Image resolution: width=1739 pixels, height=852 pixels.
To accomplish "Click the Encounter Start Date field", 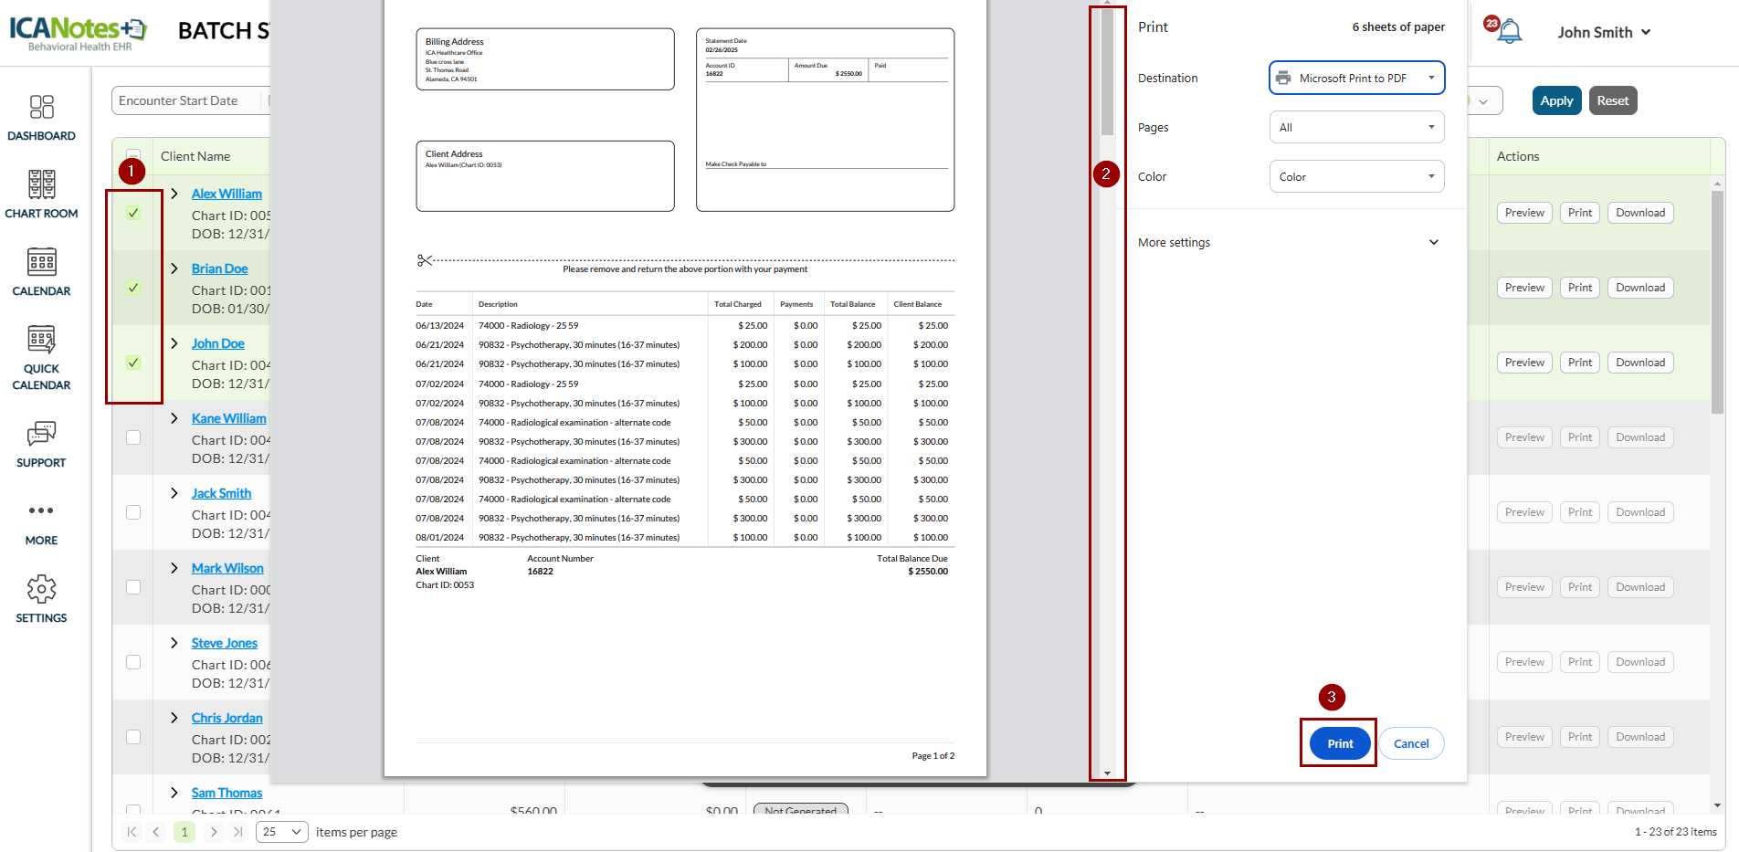I will [187, 101].
